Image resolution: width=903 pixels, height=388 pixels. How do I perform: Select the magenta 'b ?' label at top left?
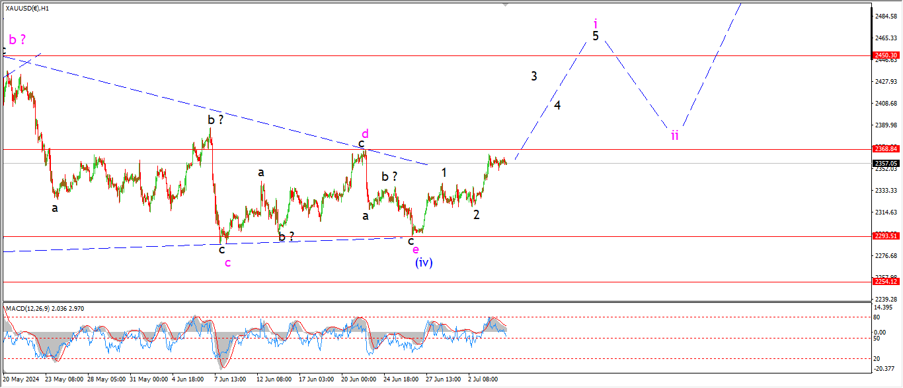[x=17, y=40]
